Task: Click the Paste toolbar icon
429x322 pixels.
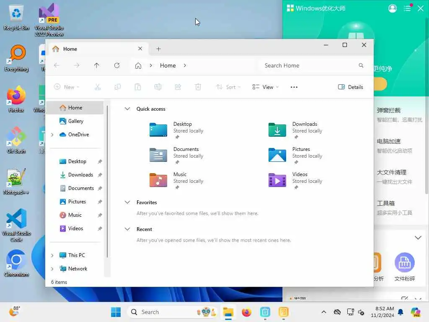Action: (x=138, y=87)
